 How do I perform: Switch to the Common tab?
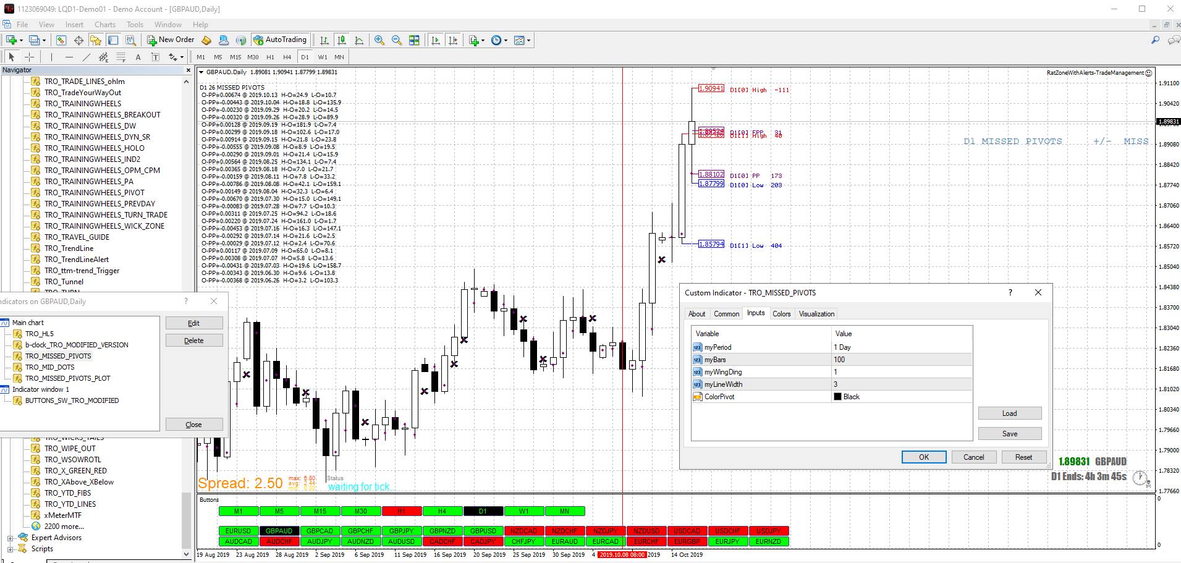coord(727,314)
